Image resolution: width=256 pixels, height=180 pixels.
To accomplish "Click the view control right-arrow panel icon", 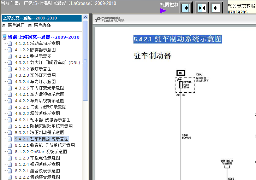I will (186, 8).
